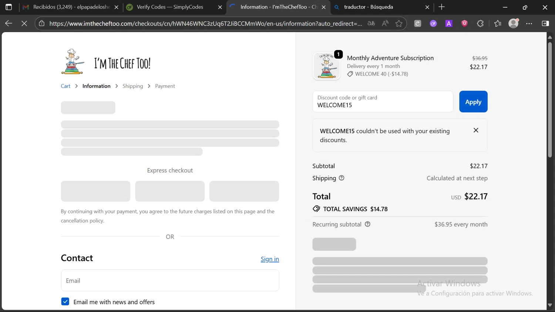Click the scrollbar down arrow

[x=550, y=305]
